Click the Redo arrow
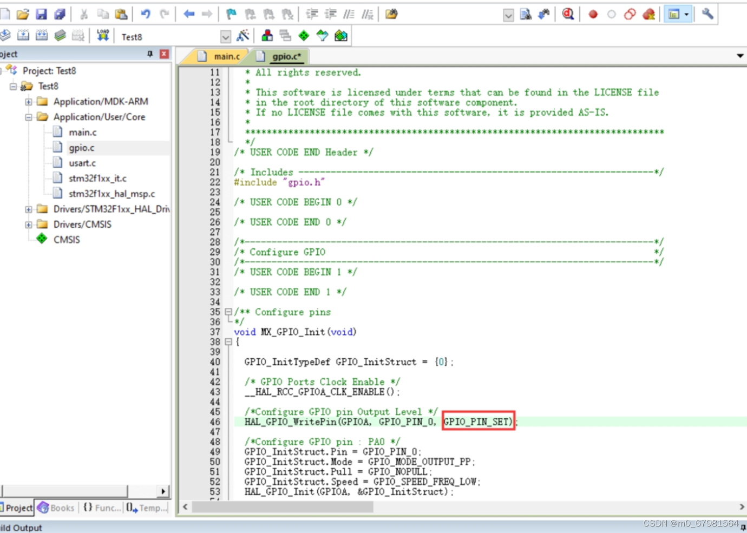Screen dimensions: 747x533 (165, 14)
